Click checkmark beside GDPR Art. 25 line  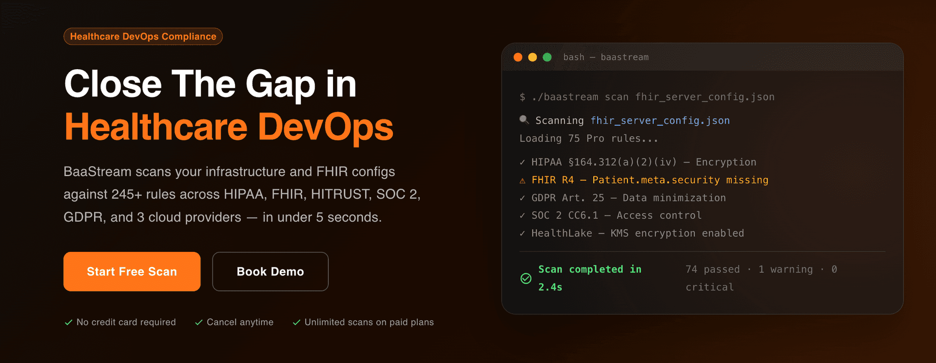click(523, 198)
